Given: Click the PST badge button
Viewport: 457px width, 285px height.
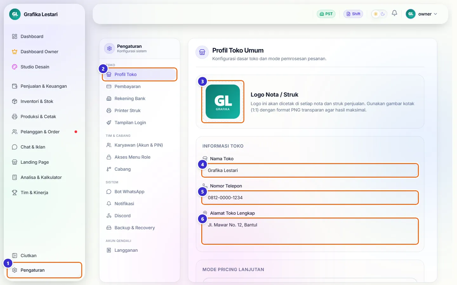Looking at the screenshot, I should click(326, 14).
